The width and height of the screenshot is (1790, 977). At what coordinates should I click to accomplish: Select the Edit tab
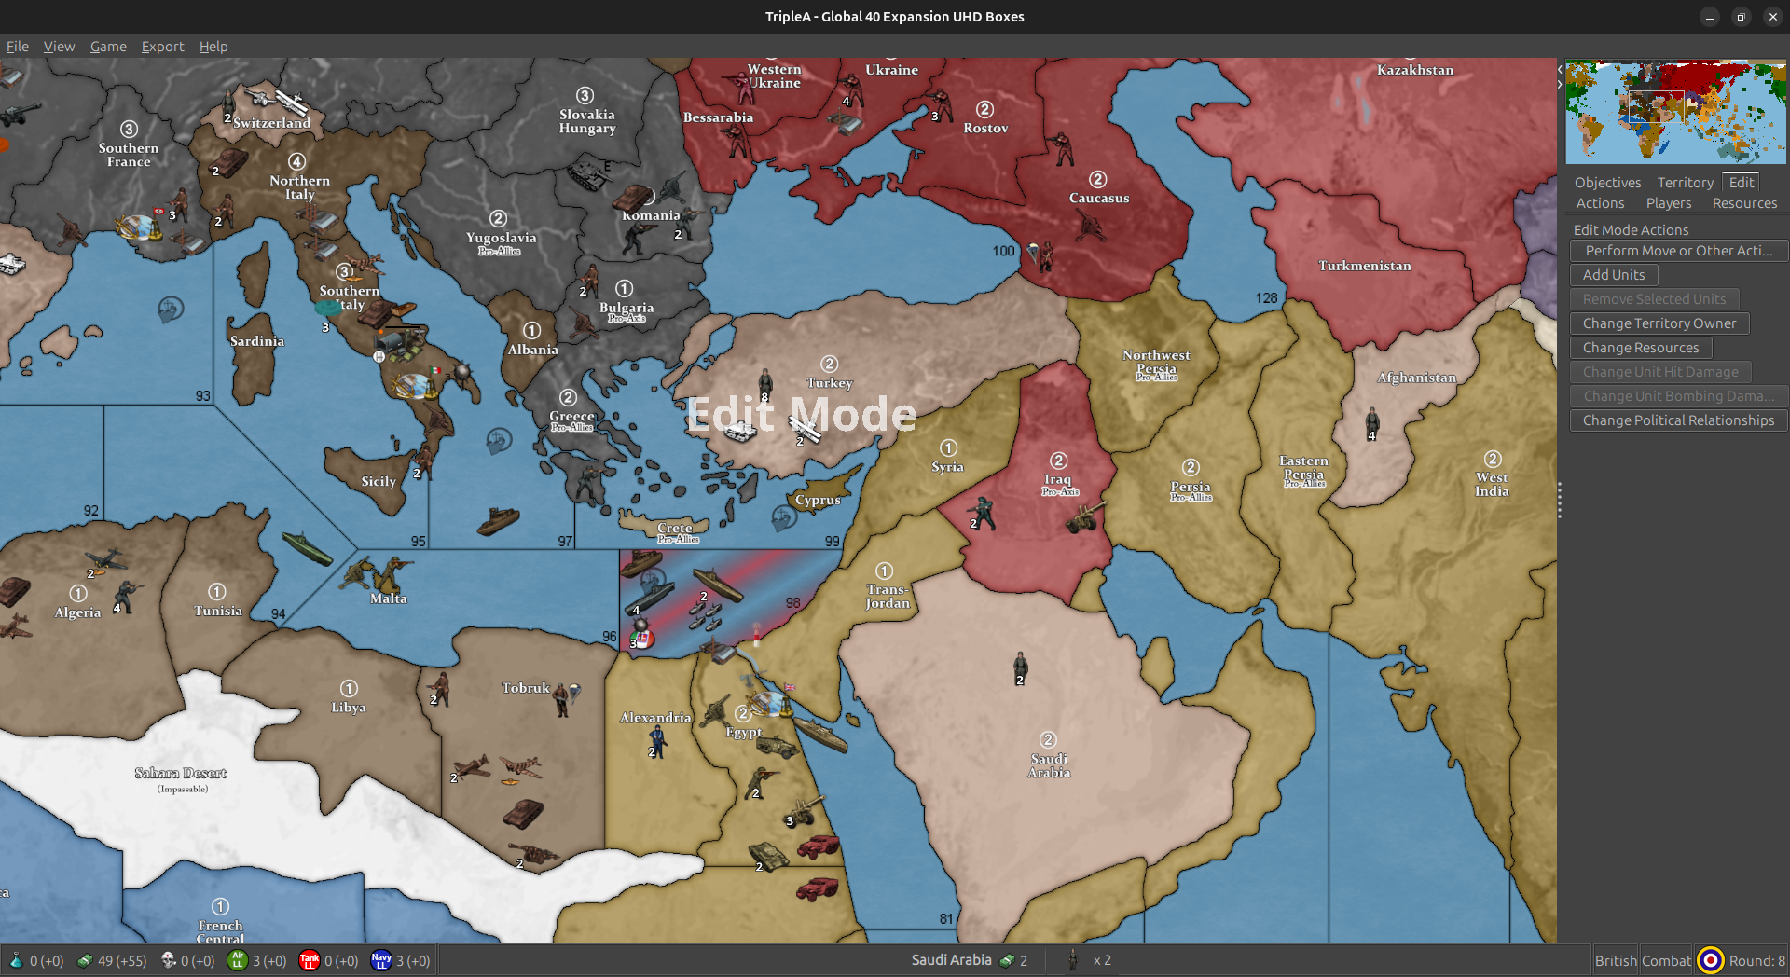1741,183
